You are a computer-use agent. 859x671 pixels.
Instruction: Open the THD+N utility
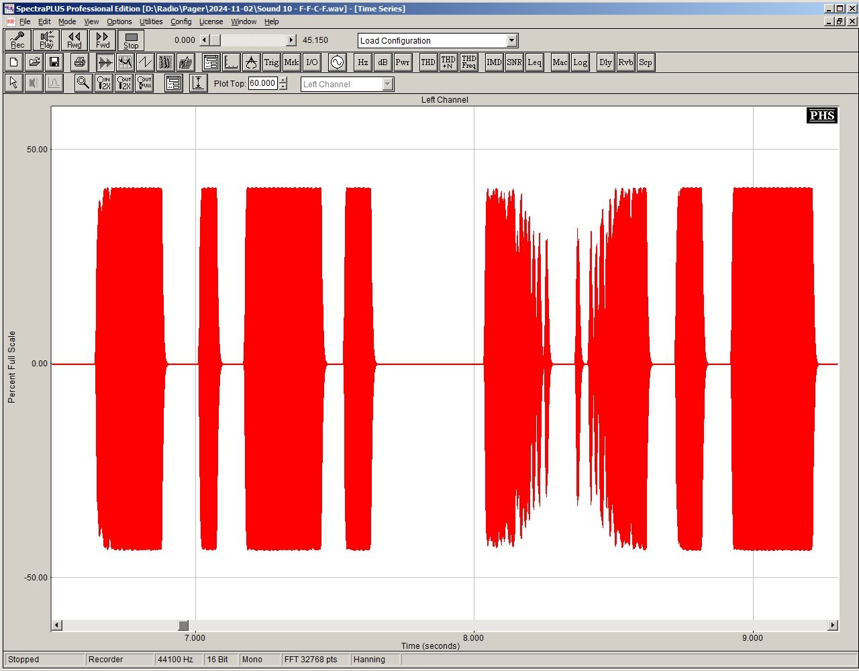(x=448, y=62)
